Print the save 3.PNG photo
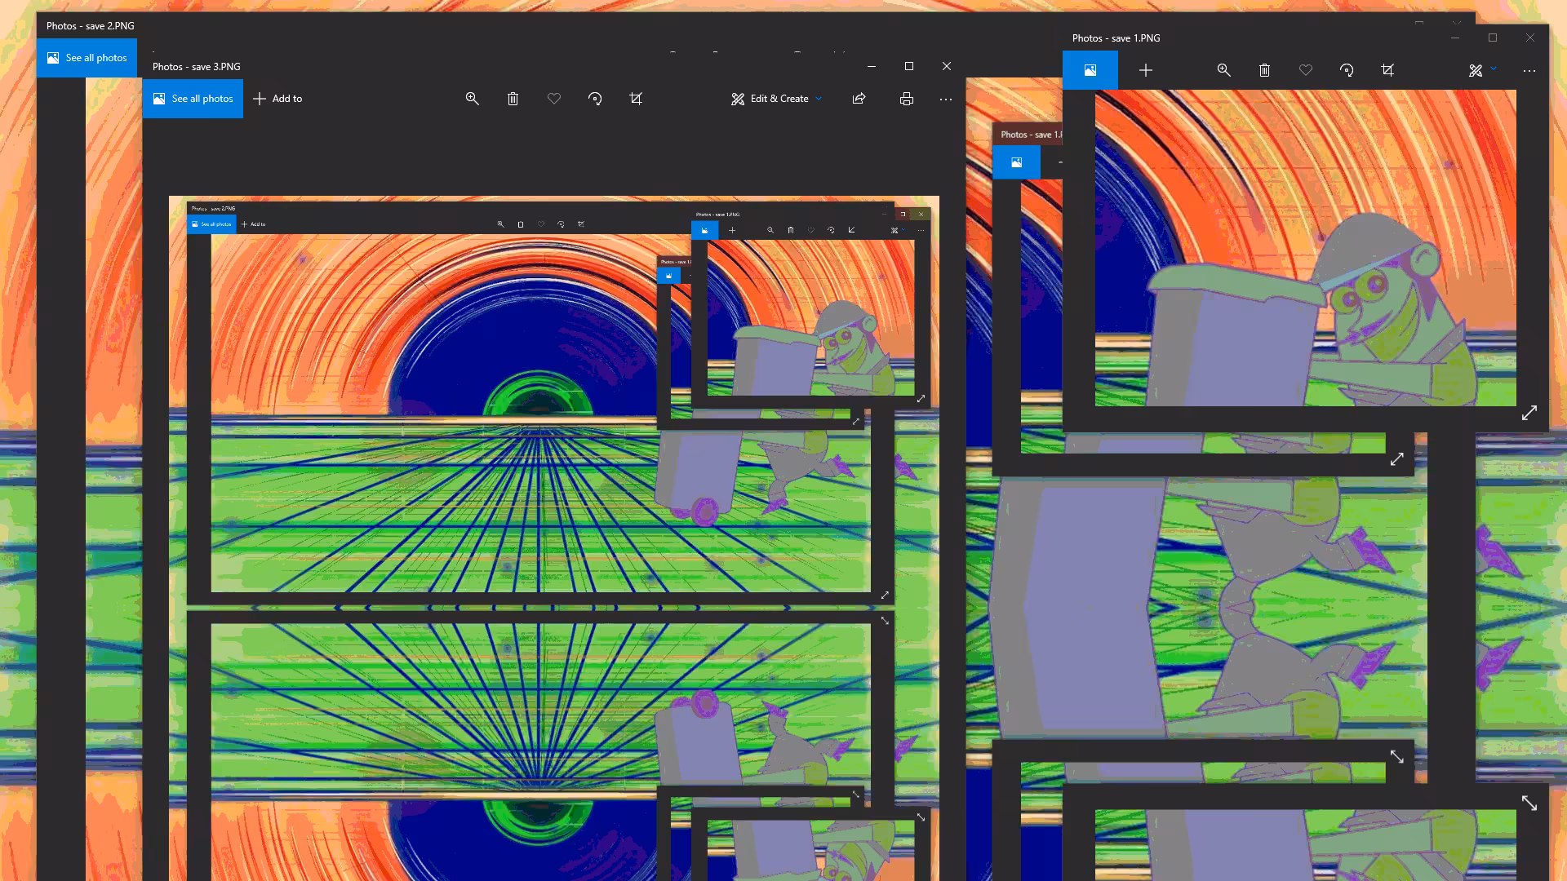The height and width of the screenshot is (881, 1567). (906, 99)
